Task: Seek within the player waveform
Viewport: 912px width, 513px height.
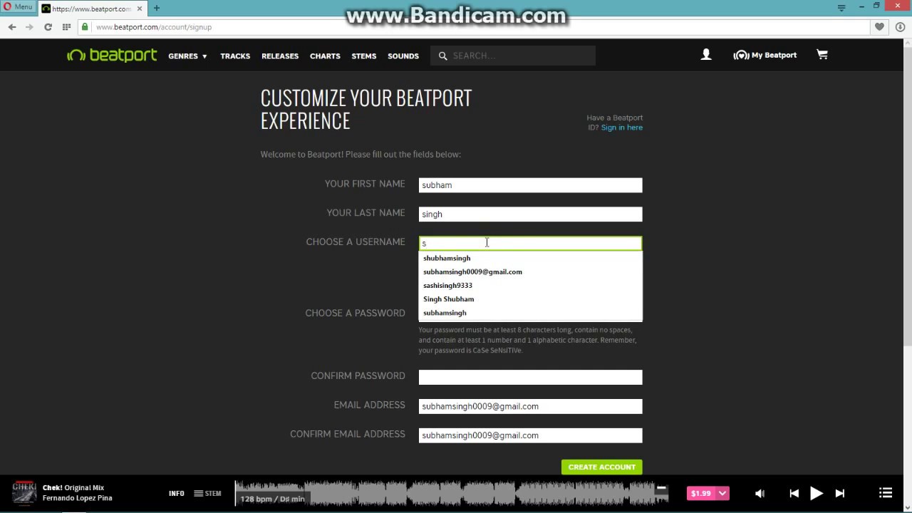Action: coord(452,493)
